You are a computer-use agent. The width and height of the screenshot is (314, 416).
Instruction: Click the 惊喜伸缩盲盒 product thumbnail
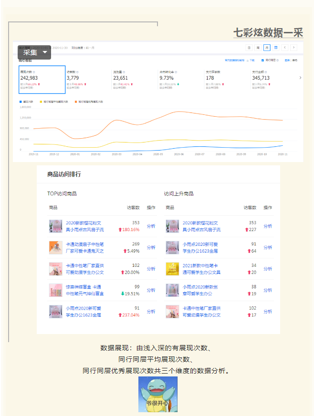[55, 290]
